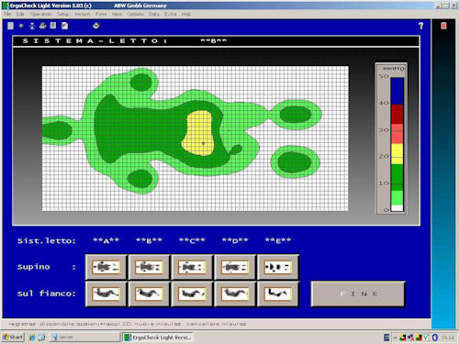Open the Setup menu
The width and height of the screenshot is (459, 344).
pyautogui.click(x=63, y=14)
